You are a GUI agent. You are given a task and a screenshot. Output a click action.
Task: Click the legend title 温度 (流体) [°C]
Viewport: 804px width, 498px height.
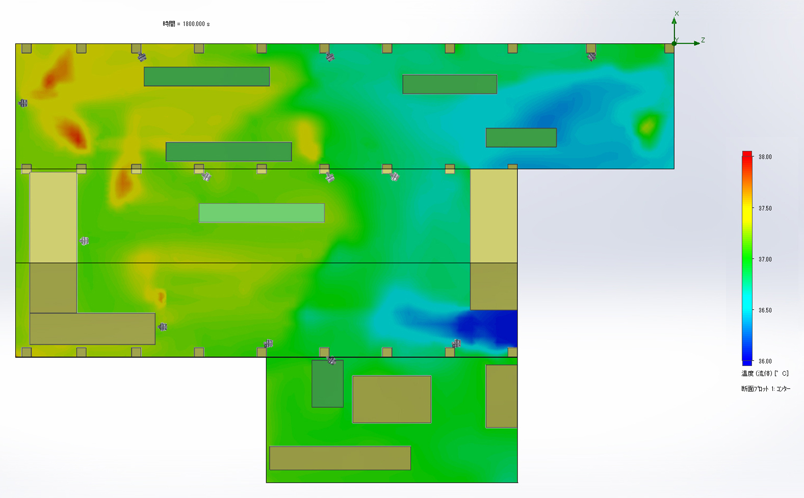tap(765, 374)
